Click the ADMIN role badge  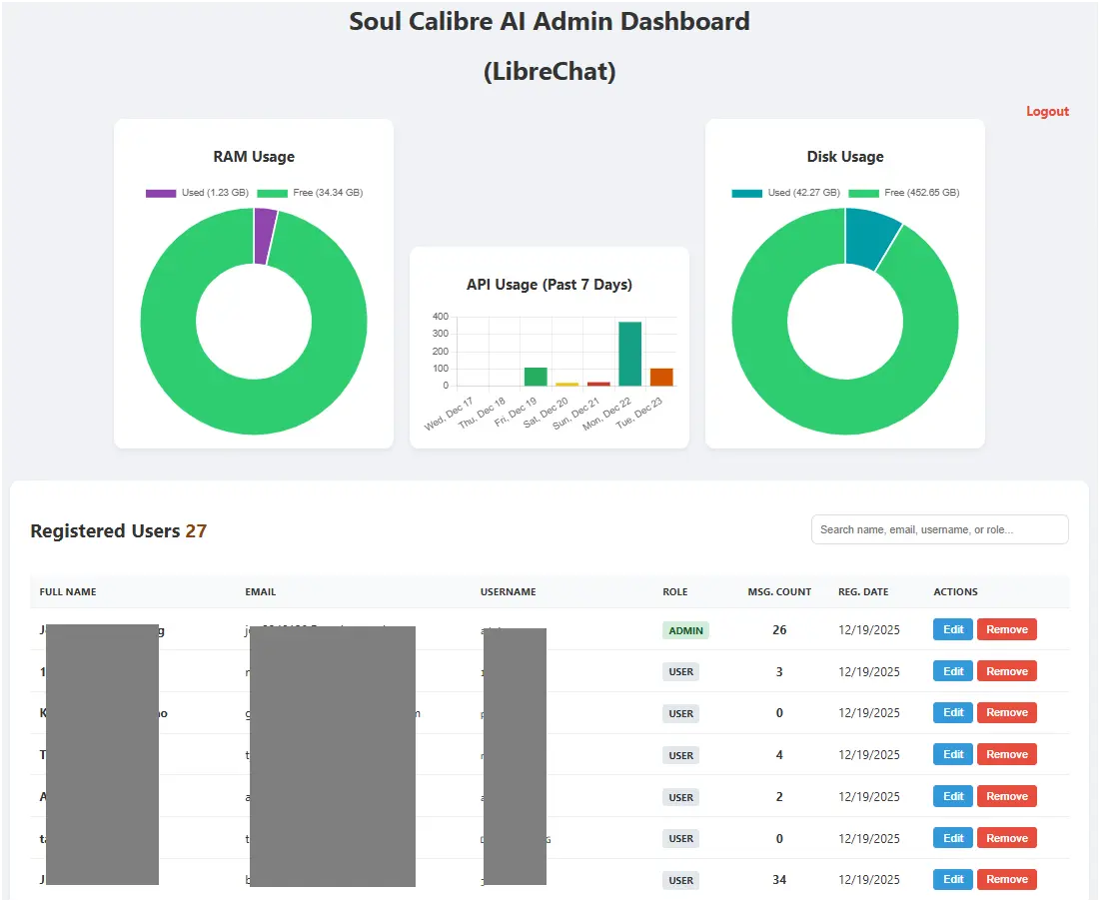point(685,630)
